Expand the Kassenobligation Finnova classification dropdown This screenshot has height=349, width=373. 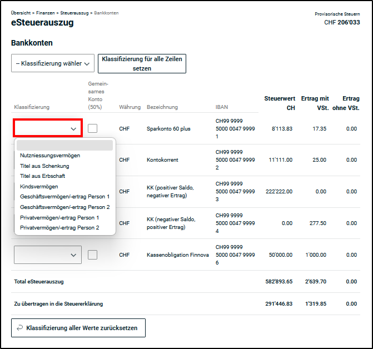pyautogui.click(x=48, y=255)
